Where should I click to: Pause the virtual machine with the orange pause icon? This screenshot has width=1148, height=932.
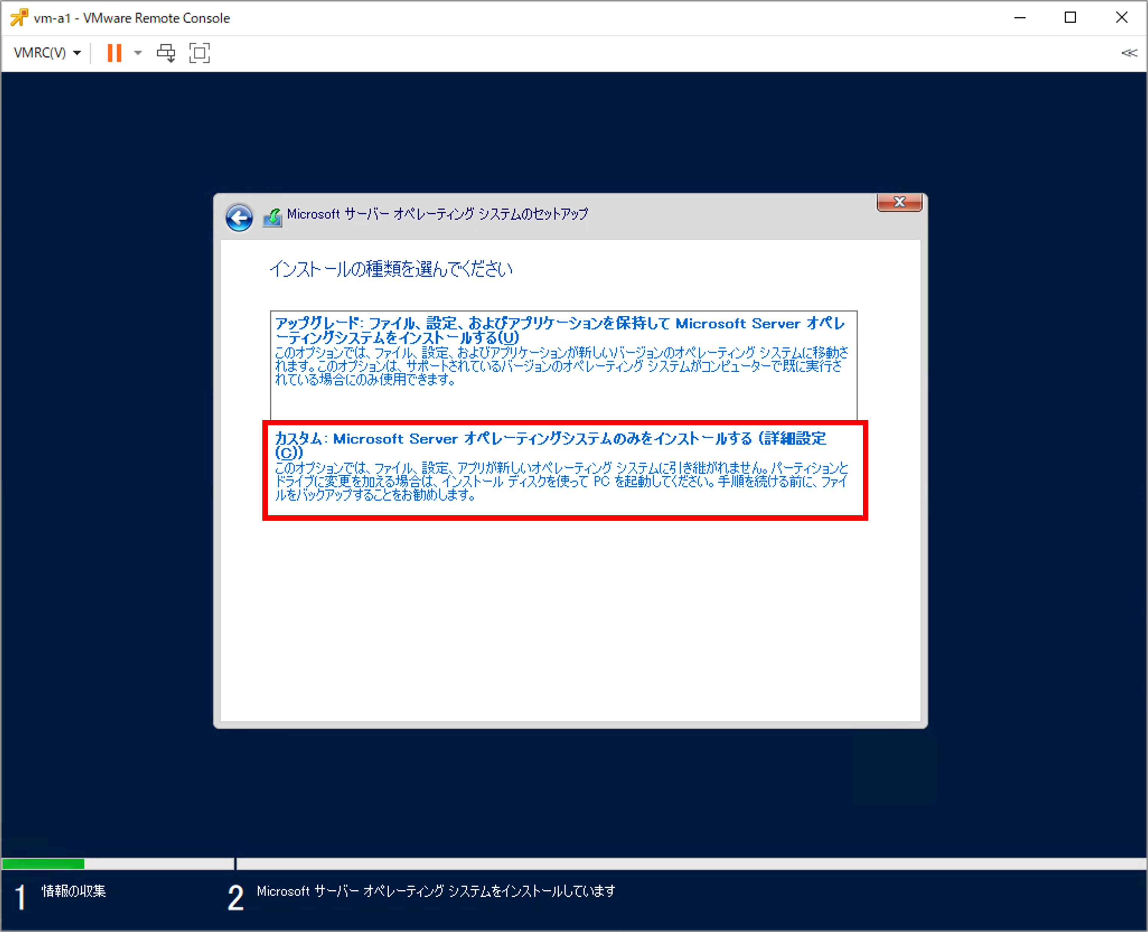point(114,53)
